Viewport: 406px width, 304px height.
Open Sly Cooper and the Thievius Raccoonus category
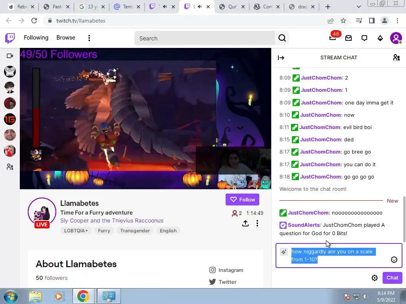tap(112, 220)
